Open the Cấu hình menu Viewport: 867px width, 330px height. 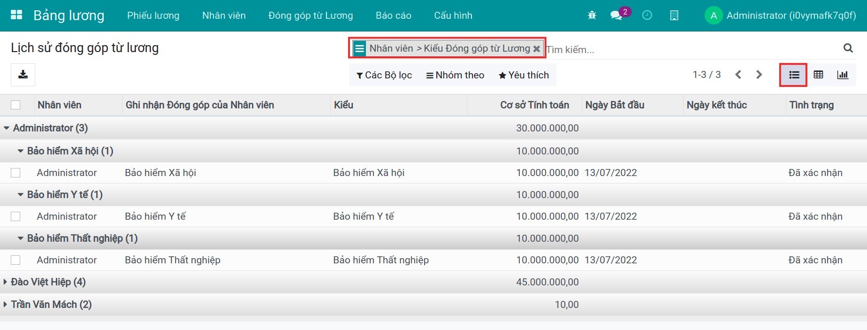(x=453, y=15)
